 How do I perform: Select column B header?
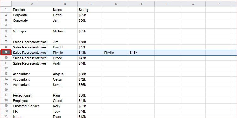[x=65, y=4]
